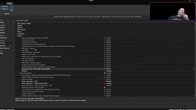
Task: Open the Apply page in the sidebar
Action: pos(2,53)
